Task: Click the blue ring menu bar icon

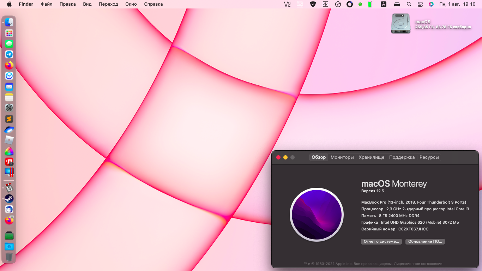Action: pos(350,4)
